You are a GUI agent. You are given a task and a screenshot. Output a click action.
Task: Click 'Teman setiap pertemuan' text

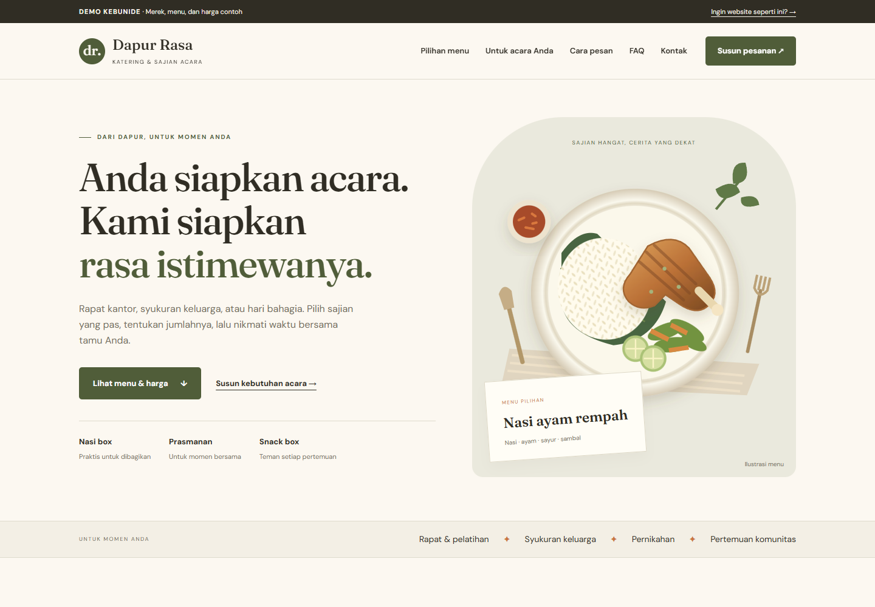tap(298, 456)
